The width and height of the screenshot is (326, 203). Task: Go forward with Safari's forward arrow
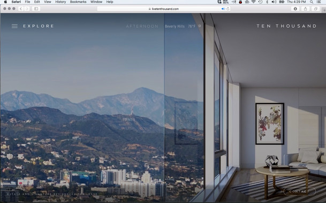(27, 9)
